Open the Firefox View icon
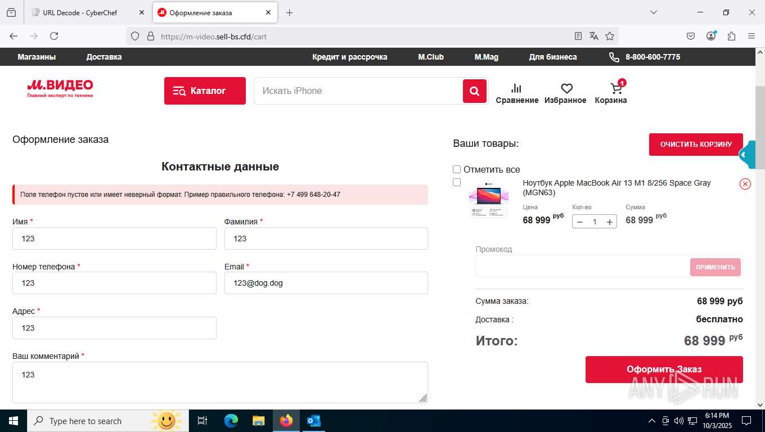The image size is (765, 432). coord(11,12)
